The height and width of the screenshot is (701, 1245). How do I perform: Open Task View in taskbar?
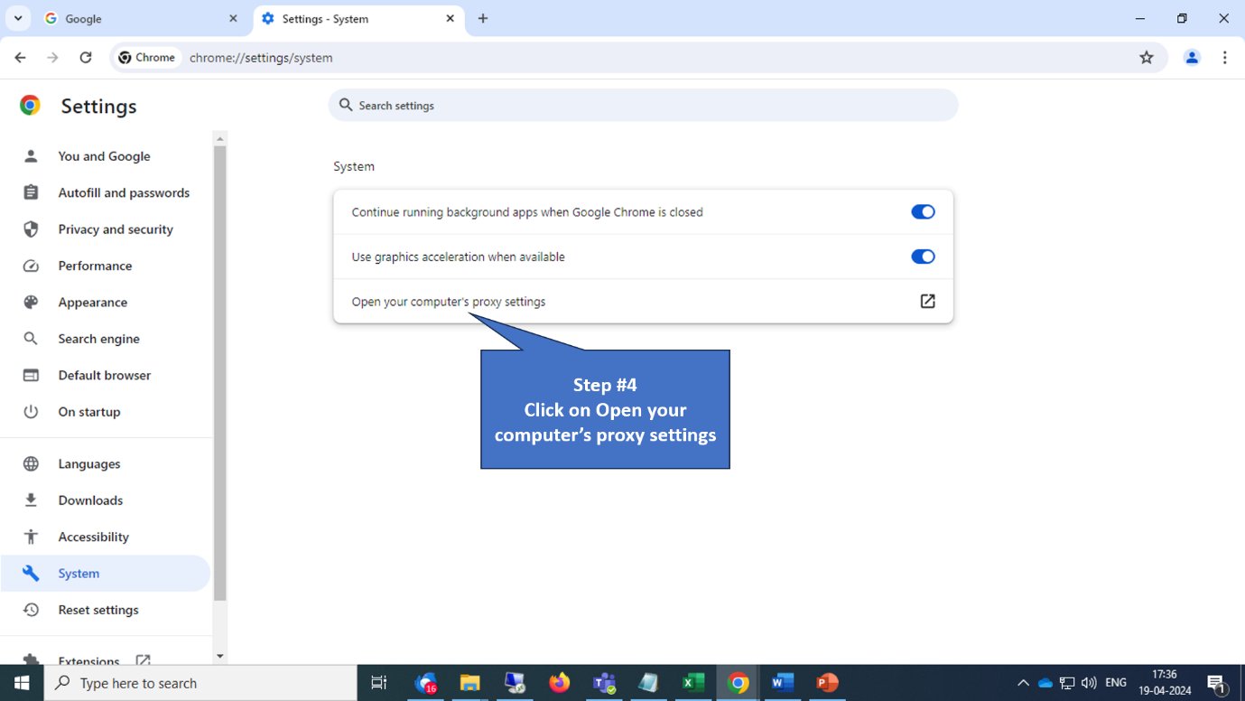coord(379,683)
